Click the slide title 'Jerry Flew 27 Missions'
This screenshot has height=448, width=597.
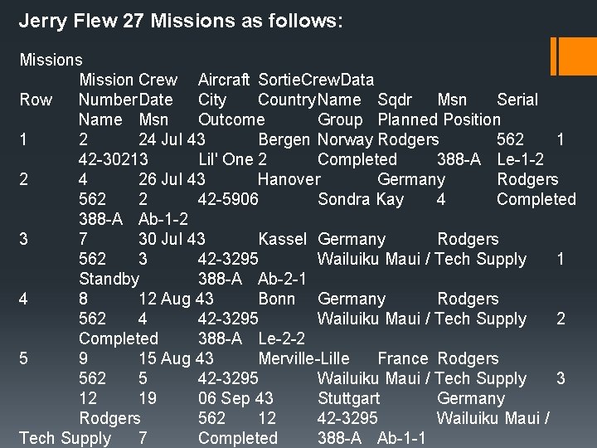pos(180,20)
